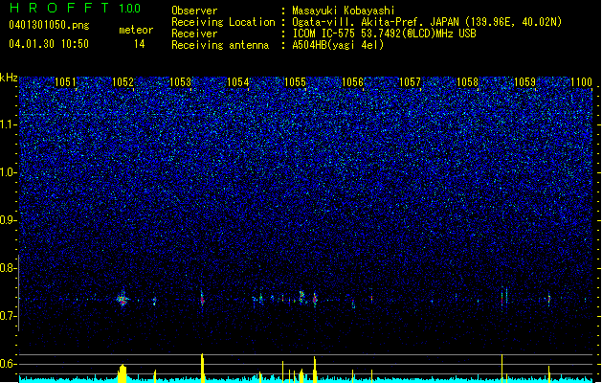Click the HROFFT program title
Image resolution: width=602 pixels, height=383 pixels.
[60, 8]
